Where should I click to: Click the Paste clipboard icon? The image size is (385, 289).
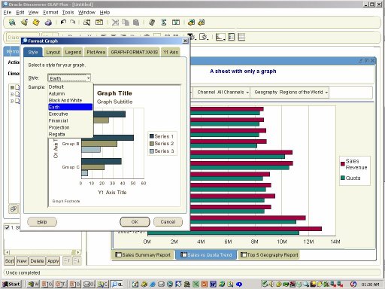click(136, 23)
